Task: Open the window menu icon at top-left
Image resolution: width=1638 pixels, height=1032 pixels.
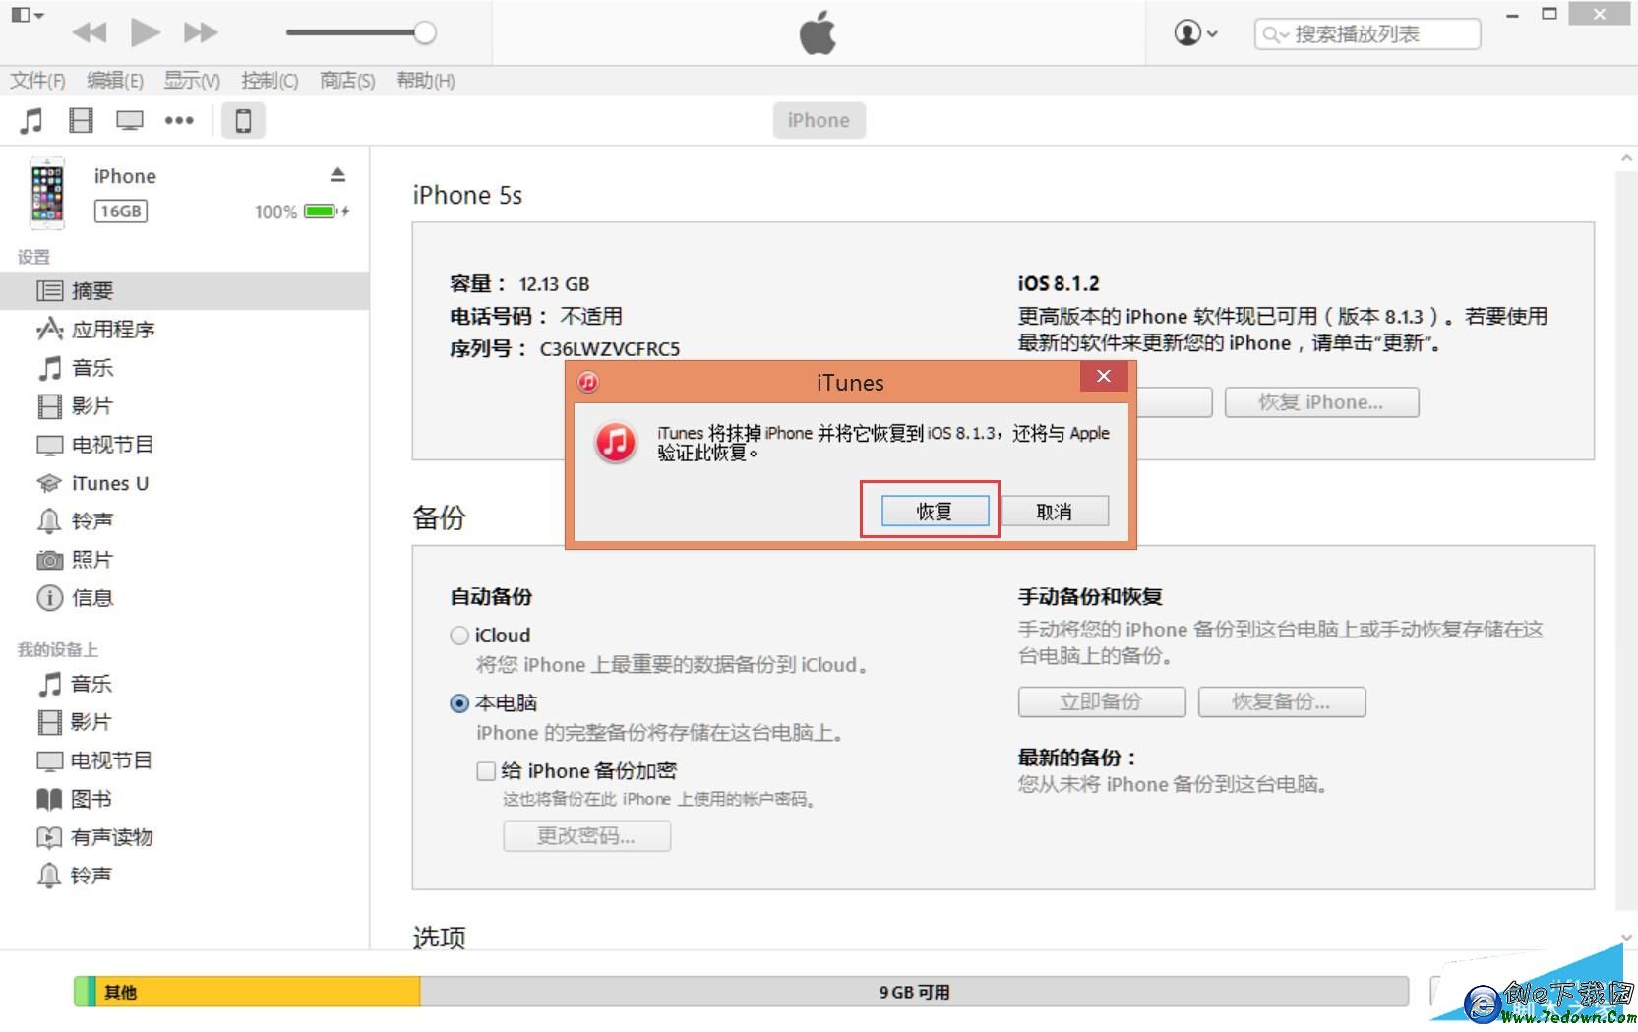Action: [27, 15]
